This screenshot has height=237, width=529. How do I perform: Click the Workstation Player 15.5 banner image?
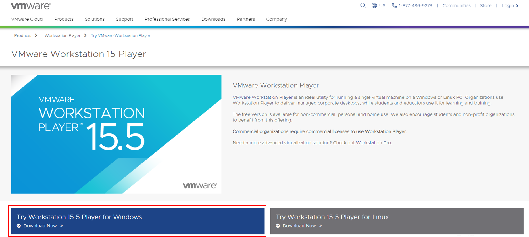pos(116,134)
